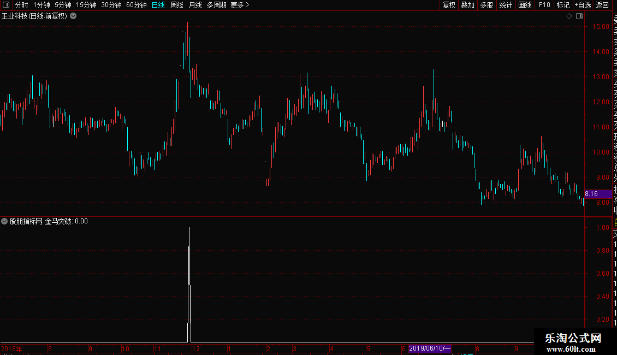
Task: Click the 1.00 indicator axis label
Action: click(602, 228)
